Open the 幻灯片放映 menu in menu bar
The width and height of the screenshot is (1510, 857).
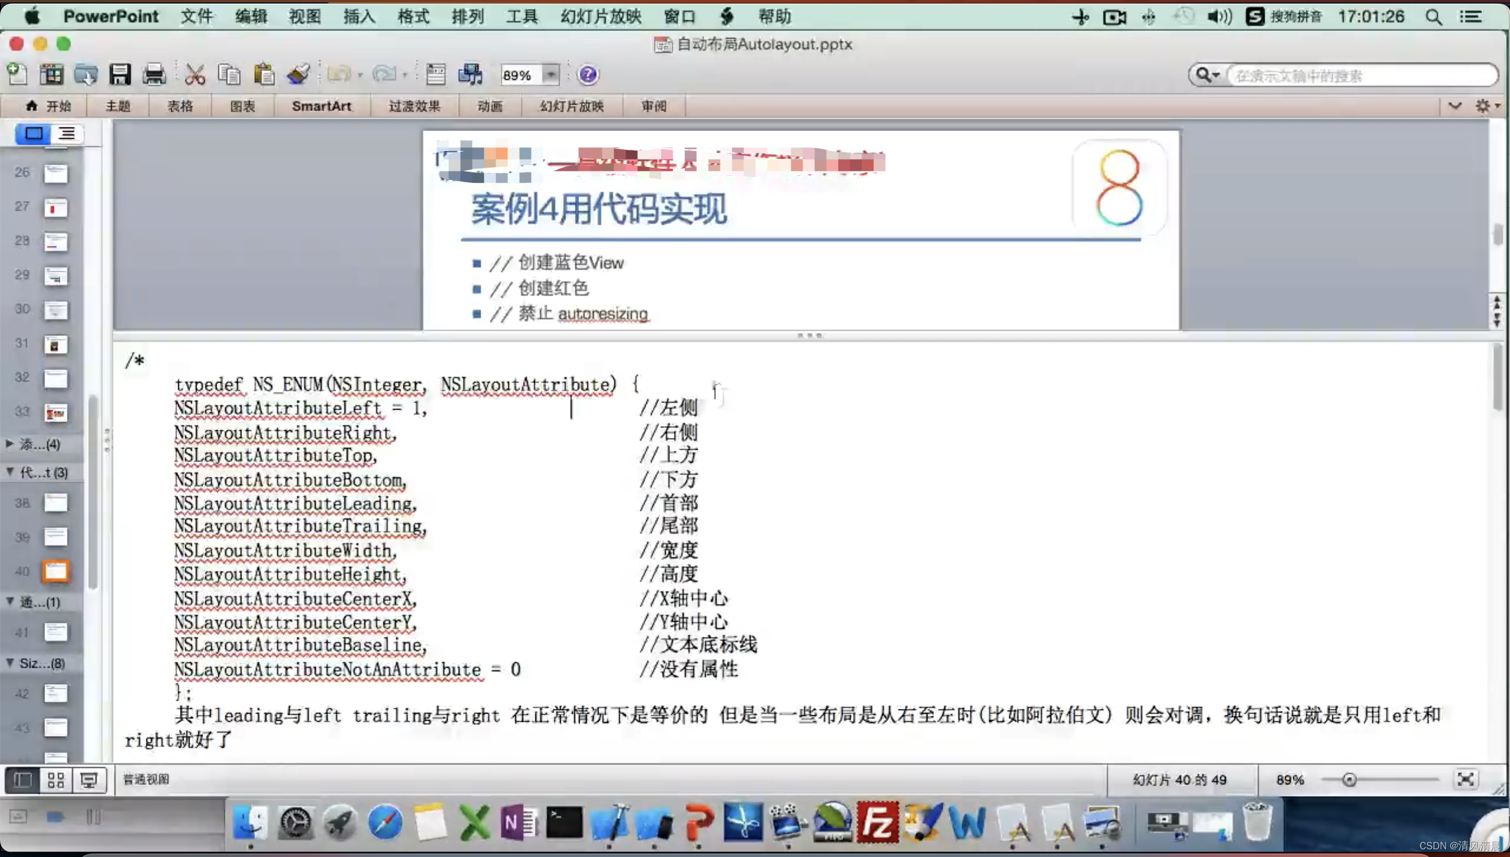point(600,17)
